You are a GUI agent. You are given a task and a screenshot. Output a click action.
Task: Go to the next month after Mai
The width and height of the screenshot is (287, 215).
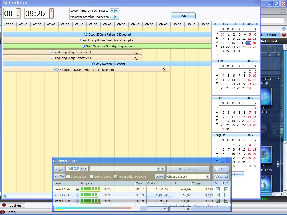236,24
